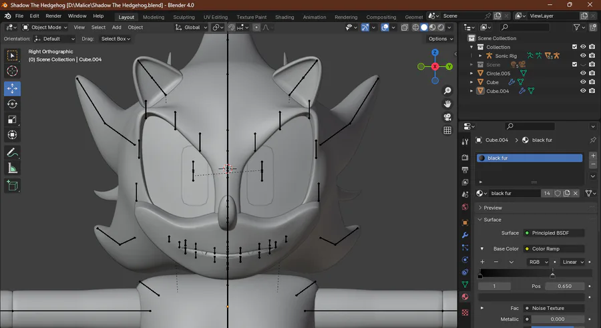Expand the Sonic Rig tree item
601x328 pixels.
pyautogui.click(x=480, y=56)
